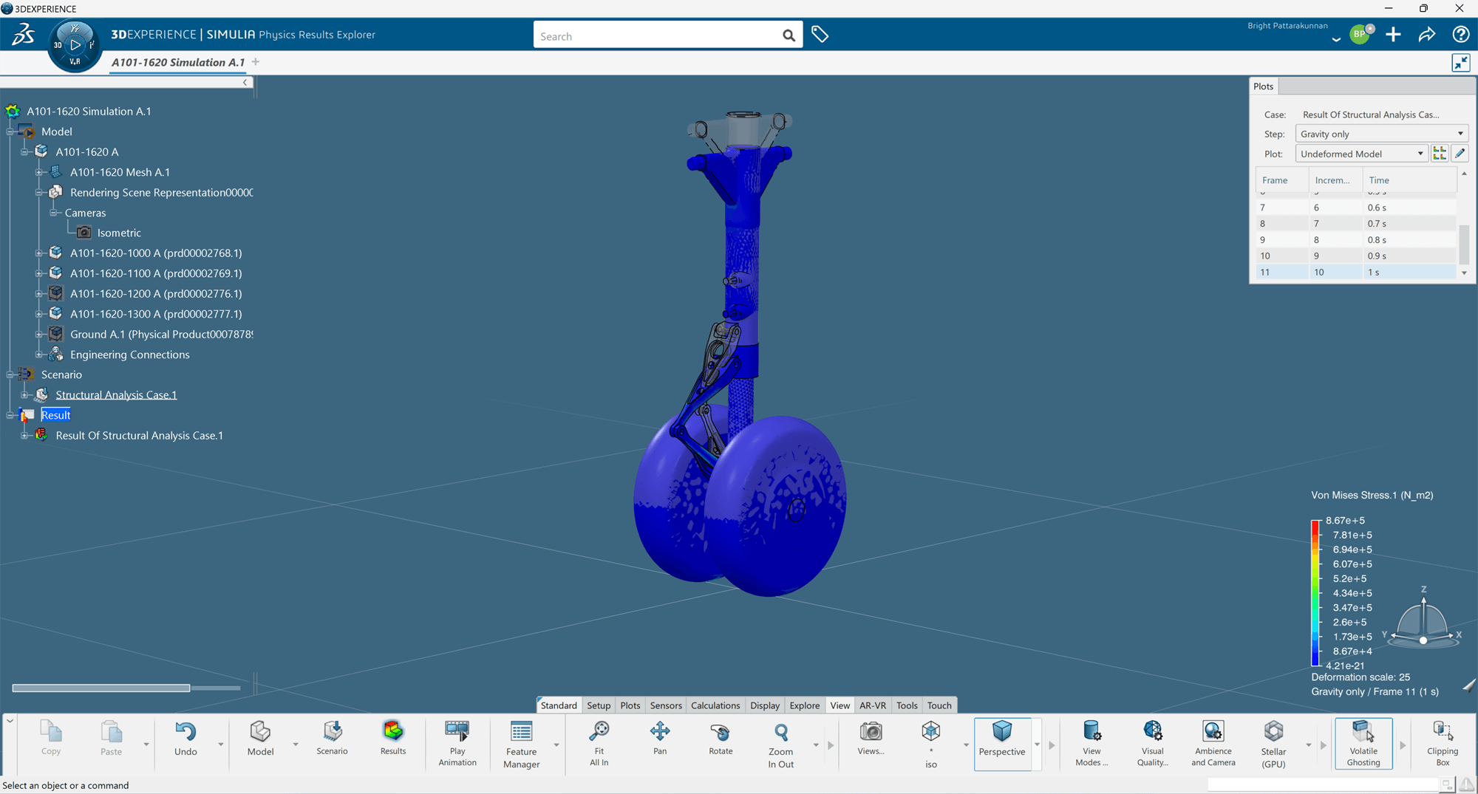This screenshot has width=1478, height=794.
Task: Expand the Engineering Connections node
Action: point(39,355)
